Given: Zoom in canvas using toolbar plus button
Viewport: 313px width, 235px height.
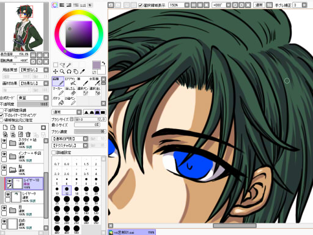Looking at the screenshot, I should click(200, 5).
